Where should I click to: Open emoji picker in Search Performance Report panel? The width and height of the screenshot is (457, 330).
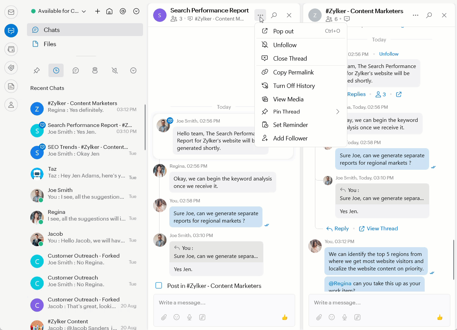click(177, 317)
